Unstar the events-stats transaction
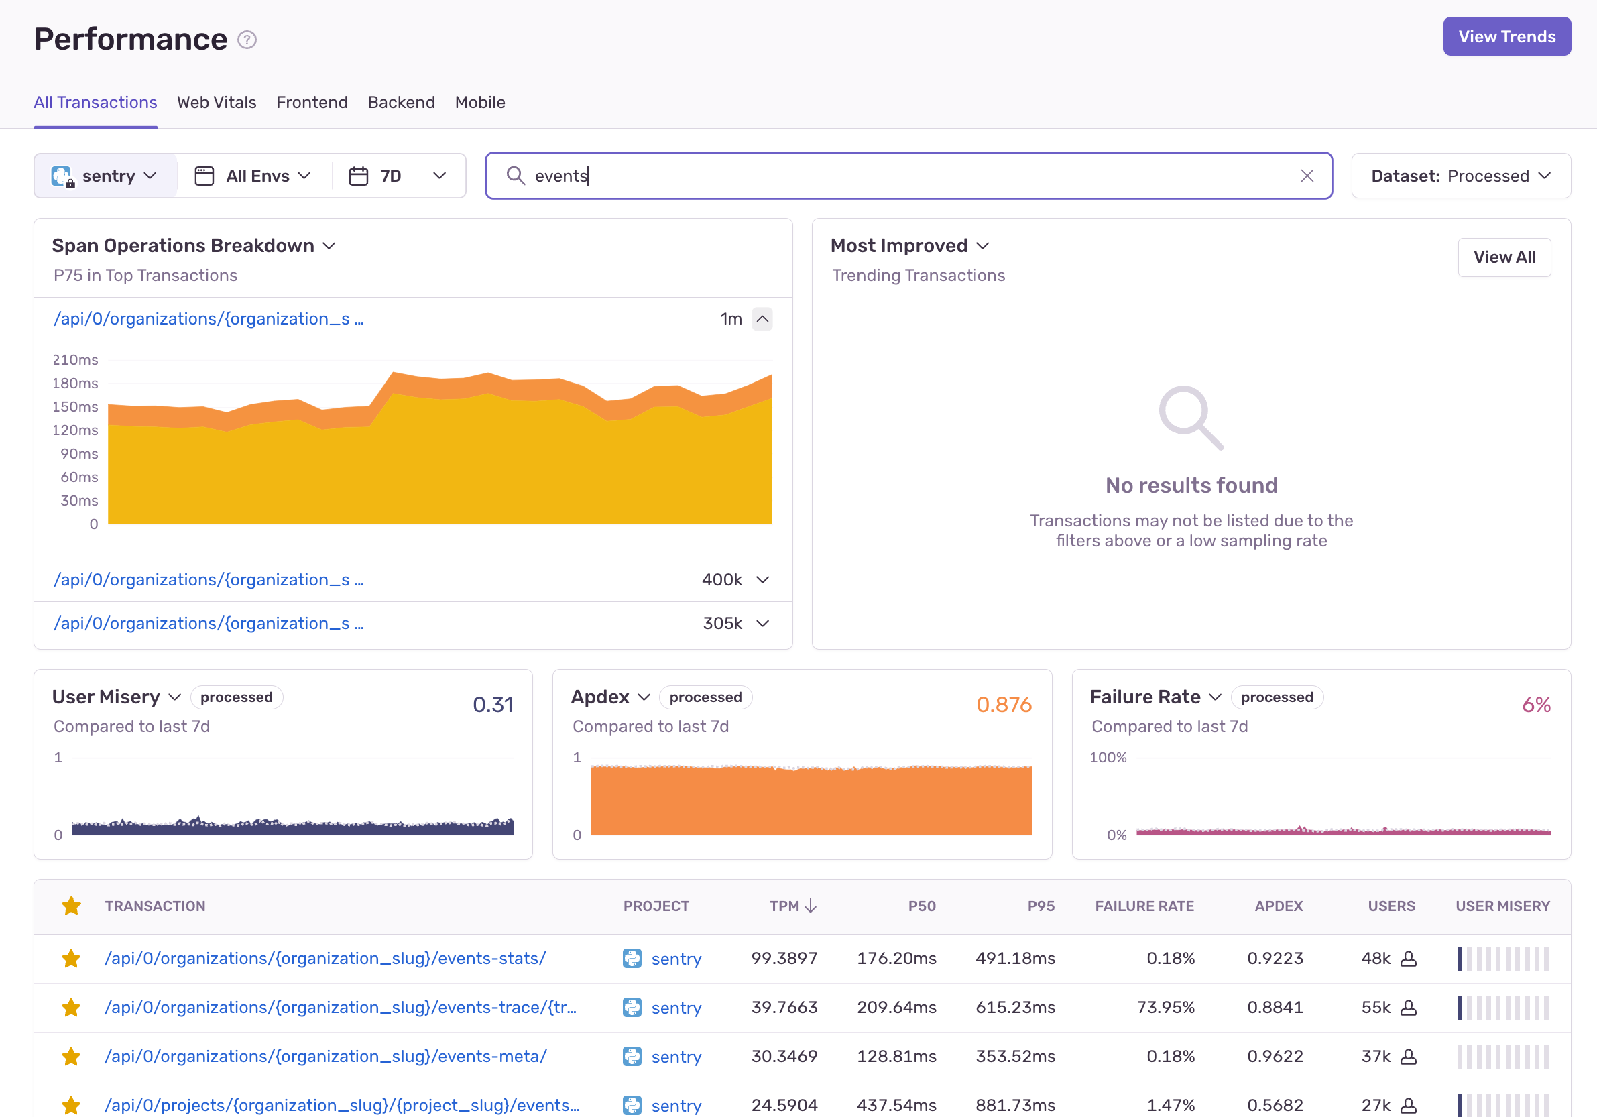This screenshot has height=1117, width=1597. pos(71,958)
